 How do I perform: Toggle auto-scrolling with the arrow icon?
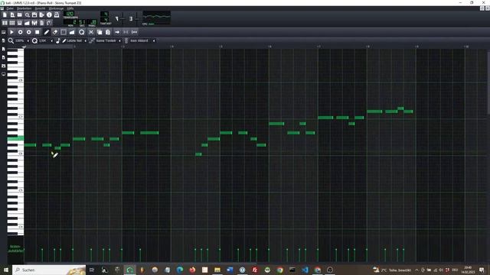(117, 32)
